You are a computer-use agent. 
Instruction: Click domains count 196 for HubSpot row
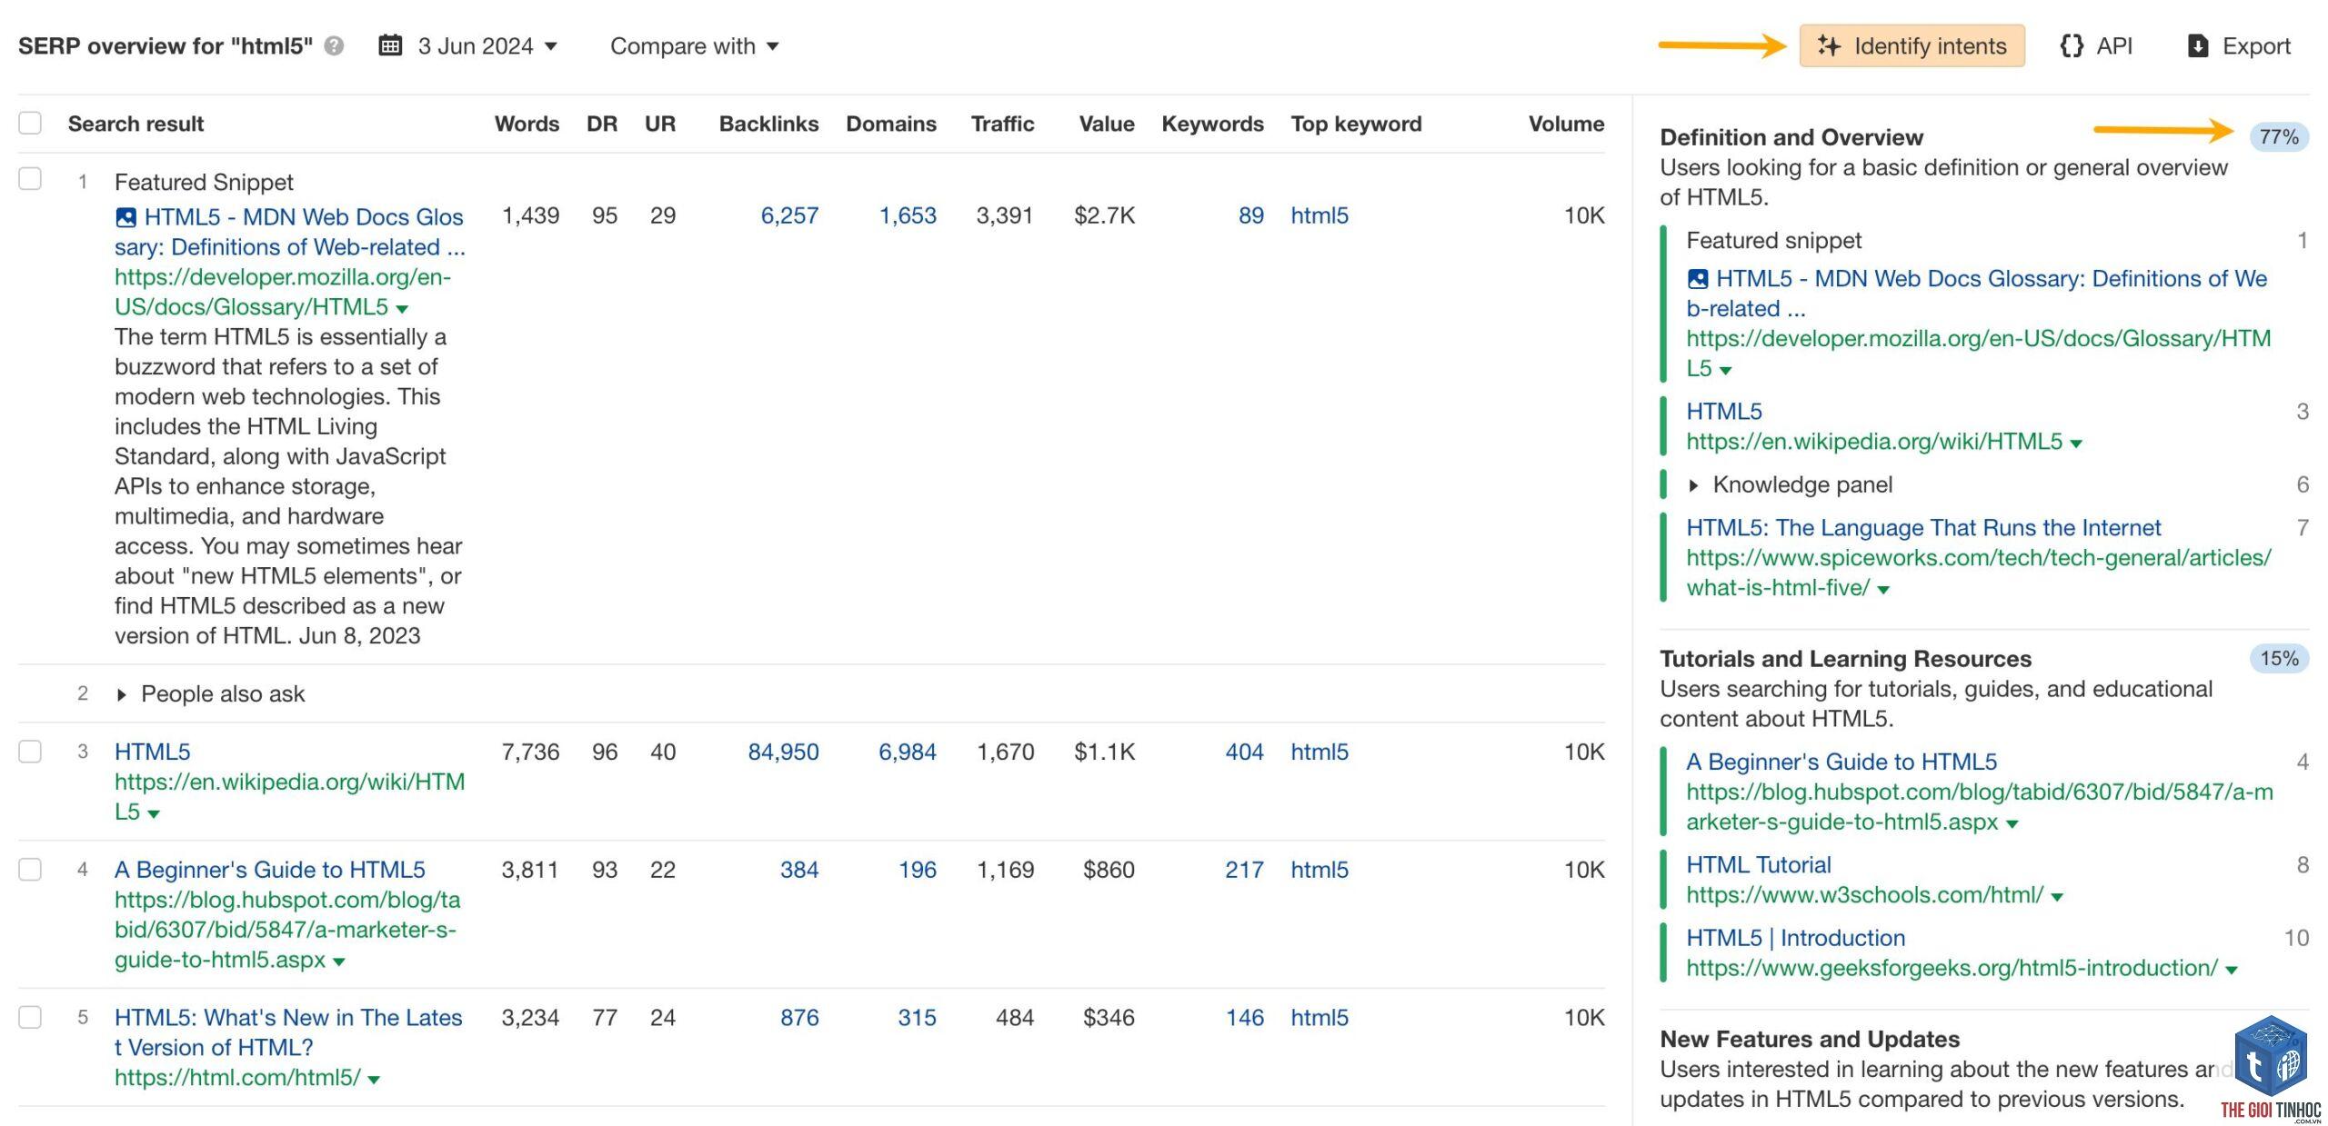[918, 870]
